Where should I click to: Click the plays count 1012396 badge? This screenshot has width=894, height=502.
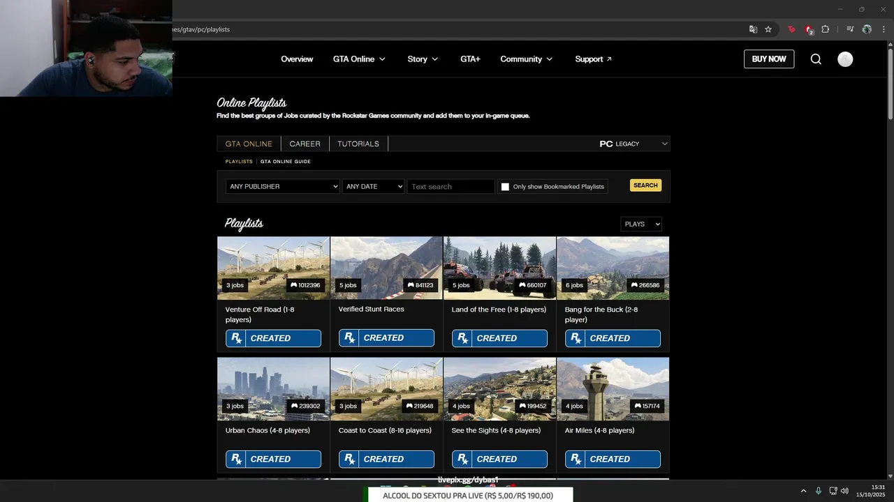coord(305,285)
